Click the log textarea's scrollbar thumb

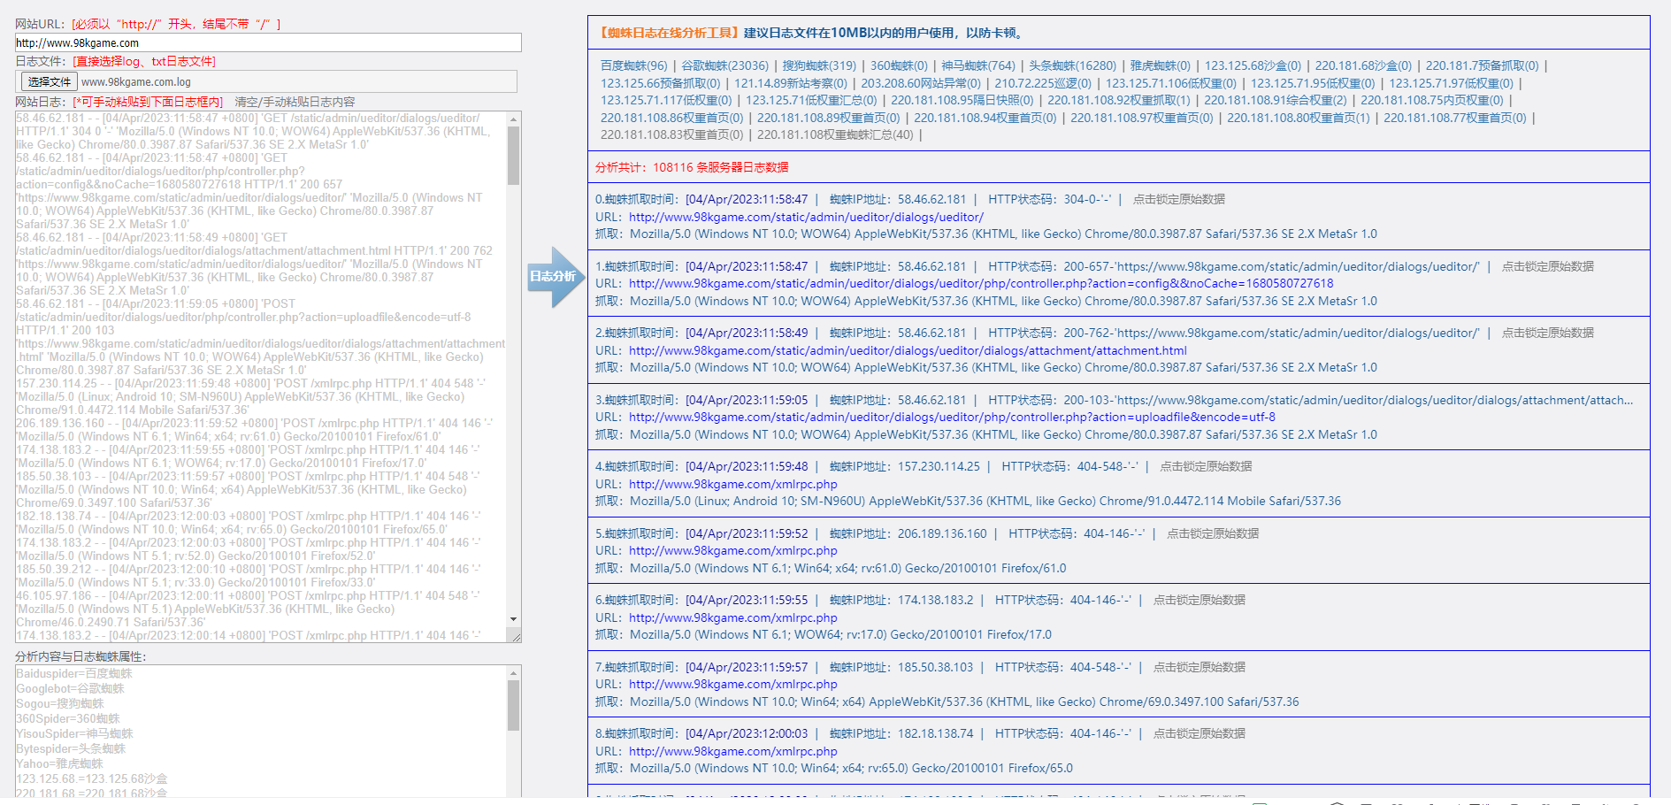513,155
